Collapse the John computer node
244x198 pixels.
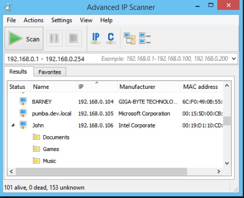tap(13, 125)
